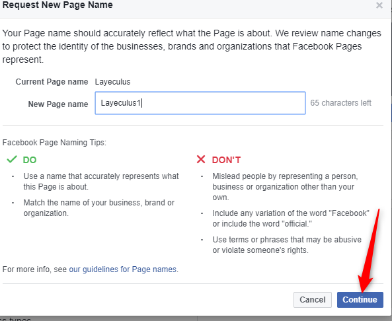Screen dimensions: 392x321
Task: Click the Current Page name label
Action: (52, 82)
